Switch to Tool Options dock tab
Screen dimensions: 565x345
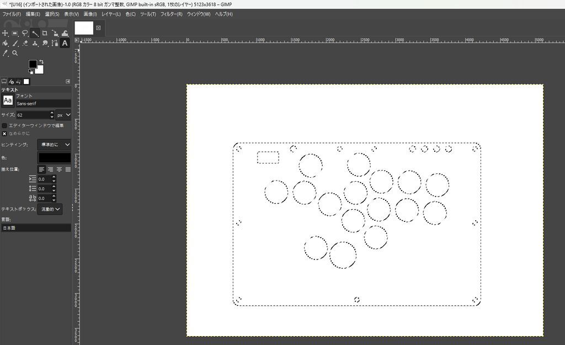(x=4, y=82)
